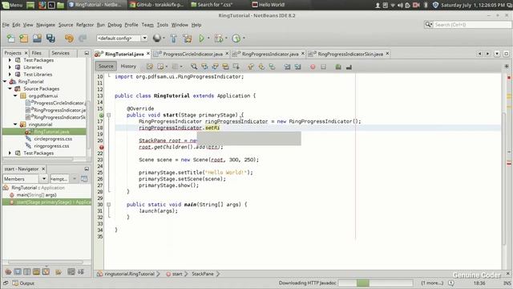Open the dropdown arrow beside Debug Project
513x289 pixels.
pyautogui.click(x=226, y=39)
